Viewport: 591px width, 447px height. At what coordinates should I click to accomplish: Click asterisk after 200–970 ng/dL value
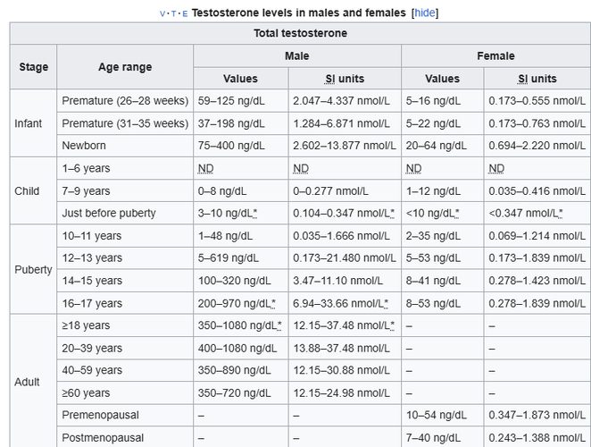273,304
